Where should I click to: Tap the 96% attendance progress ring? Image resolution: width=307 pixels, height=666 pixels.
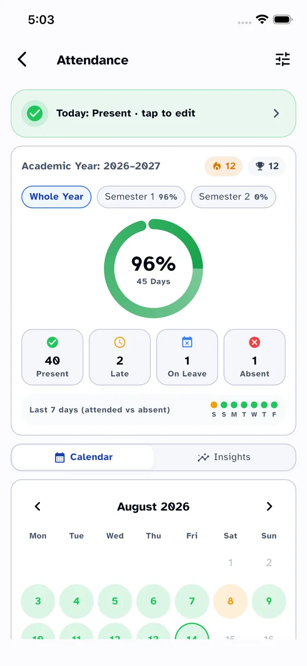click(153, 268)
